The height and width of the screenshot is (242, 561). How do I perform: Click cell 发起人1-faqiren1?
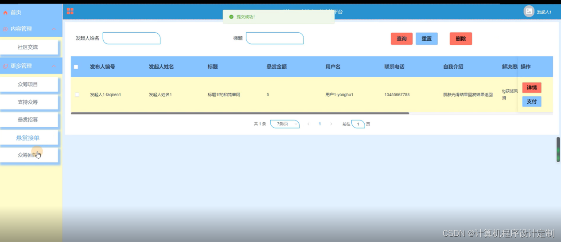(105, 95)
